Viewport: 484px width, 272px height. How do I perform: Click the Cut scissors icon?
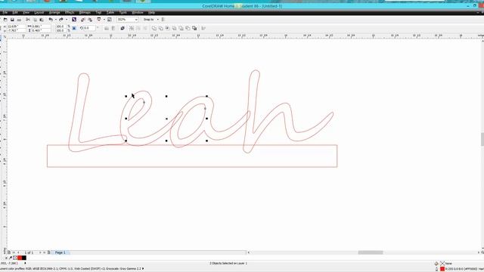coord(28,20)
